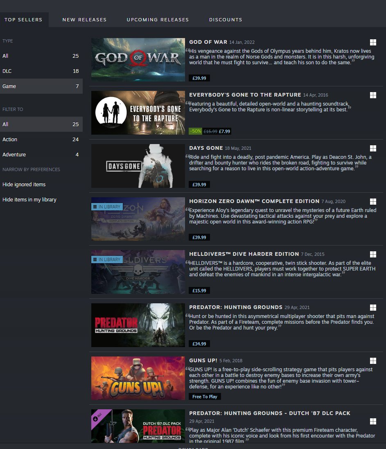Enable the Hide ignored items filter
The image size is (386, 449).
[23, 184]
